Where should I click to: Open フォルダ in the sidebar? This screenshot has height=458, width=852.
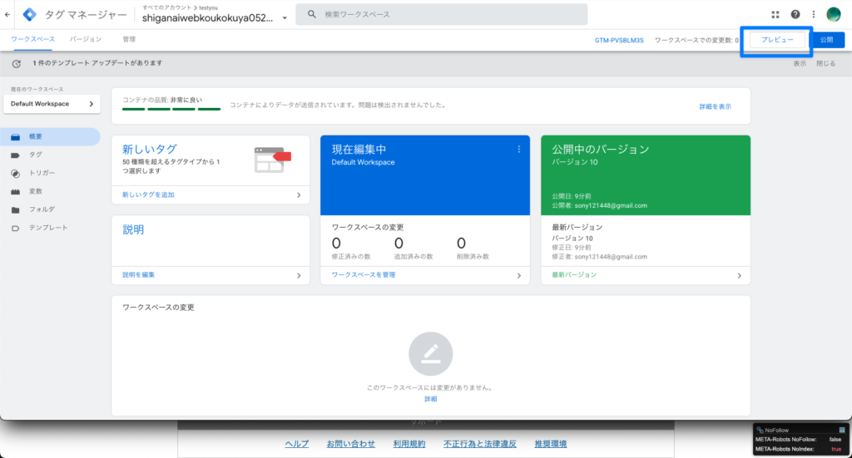pos(42,209)
